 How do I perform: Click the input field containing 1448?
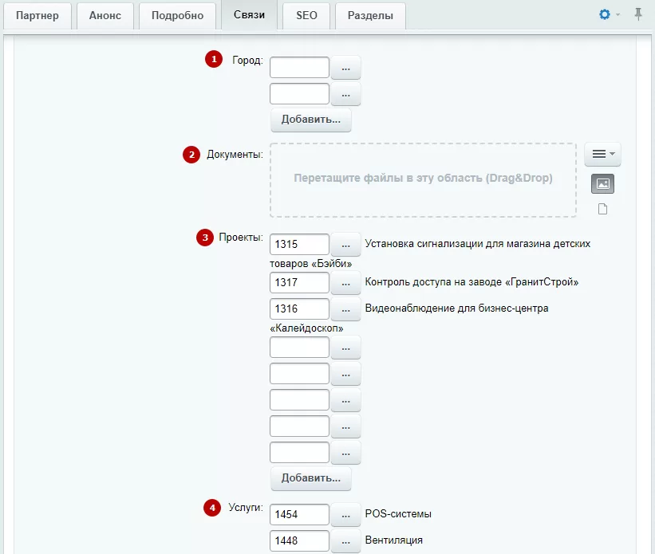point(299,540)
